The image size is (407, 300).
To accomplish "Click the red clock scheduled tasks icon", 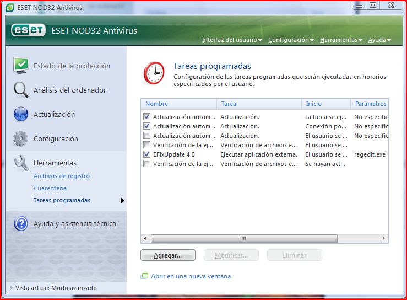I will point(154,73).
